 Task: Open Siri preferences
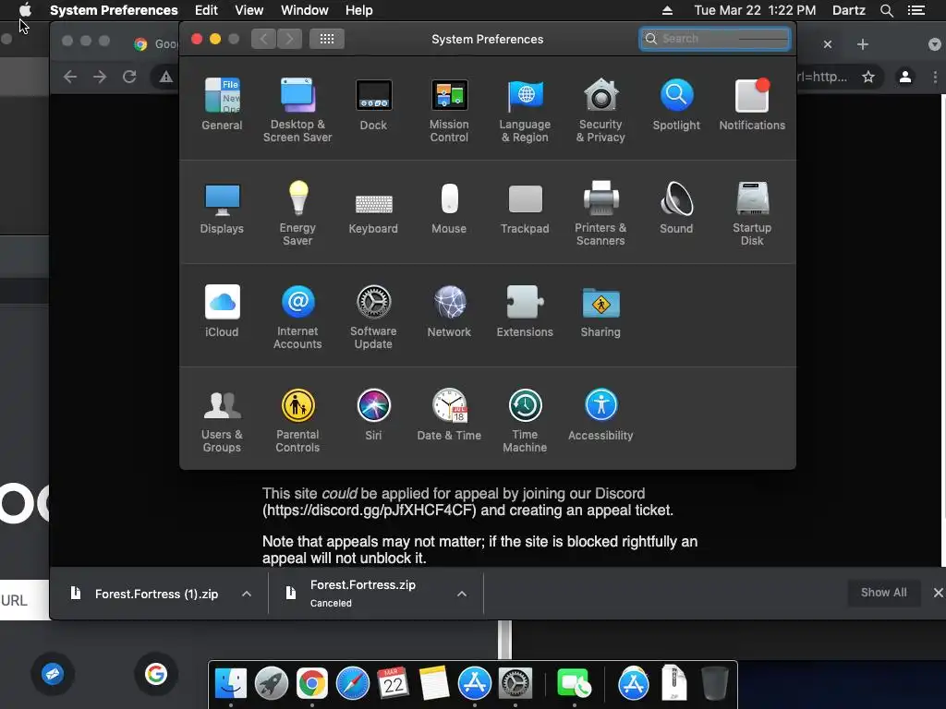click(373, 415)
